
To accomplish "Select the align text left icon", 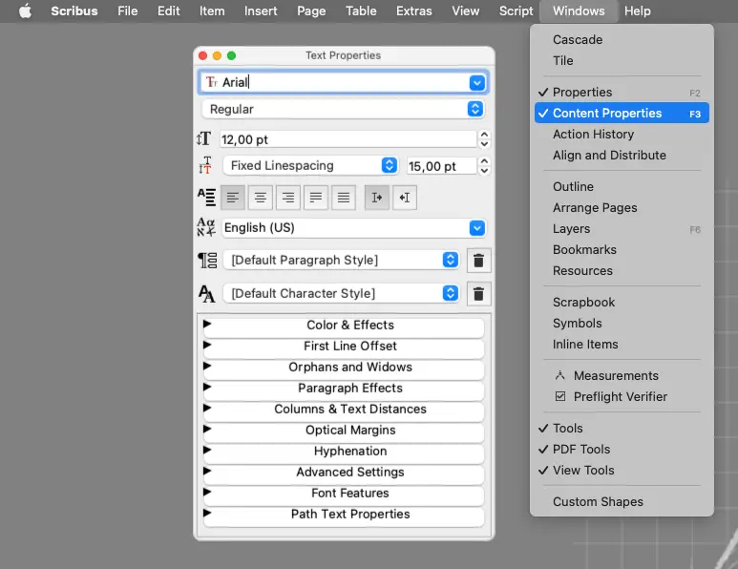I will pos(233,198).
